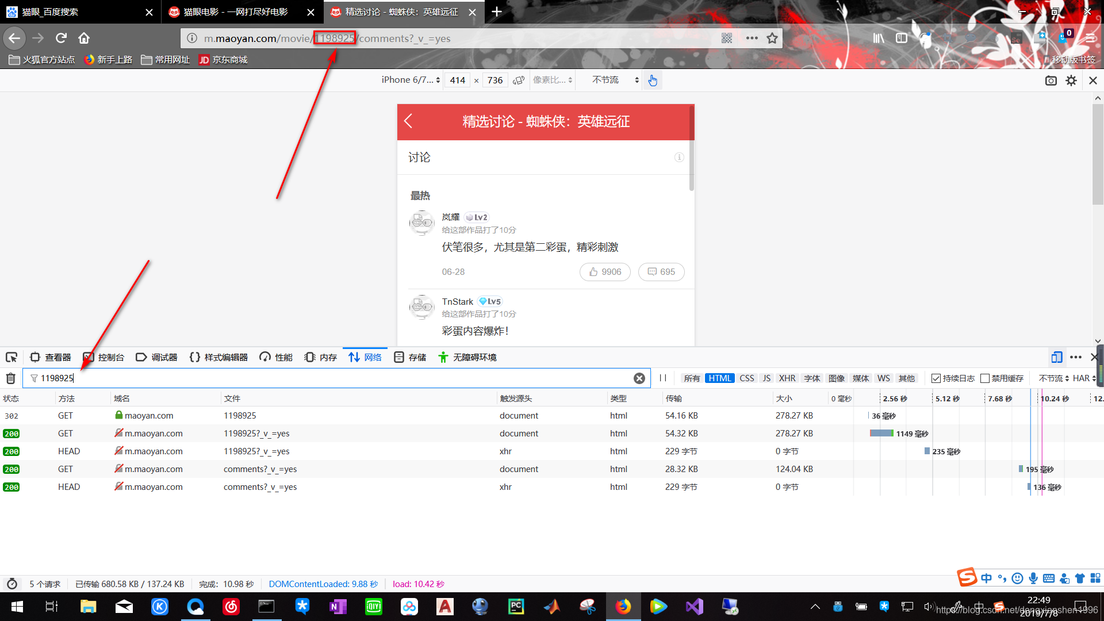Open the avatar of user TnStark

pyautogui.click(x=421, y=307)
